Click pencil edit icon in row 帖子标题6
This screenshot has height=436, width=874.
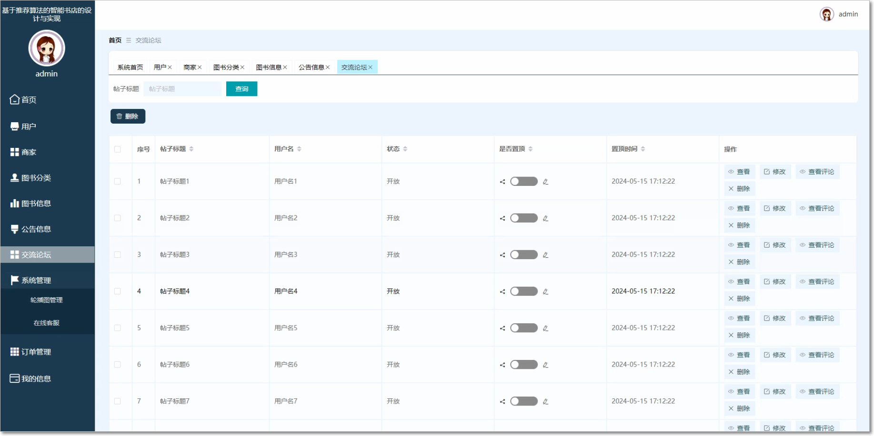546,365
